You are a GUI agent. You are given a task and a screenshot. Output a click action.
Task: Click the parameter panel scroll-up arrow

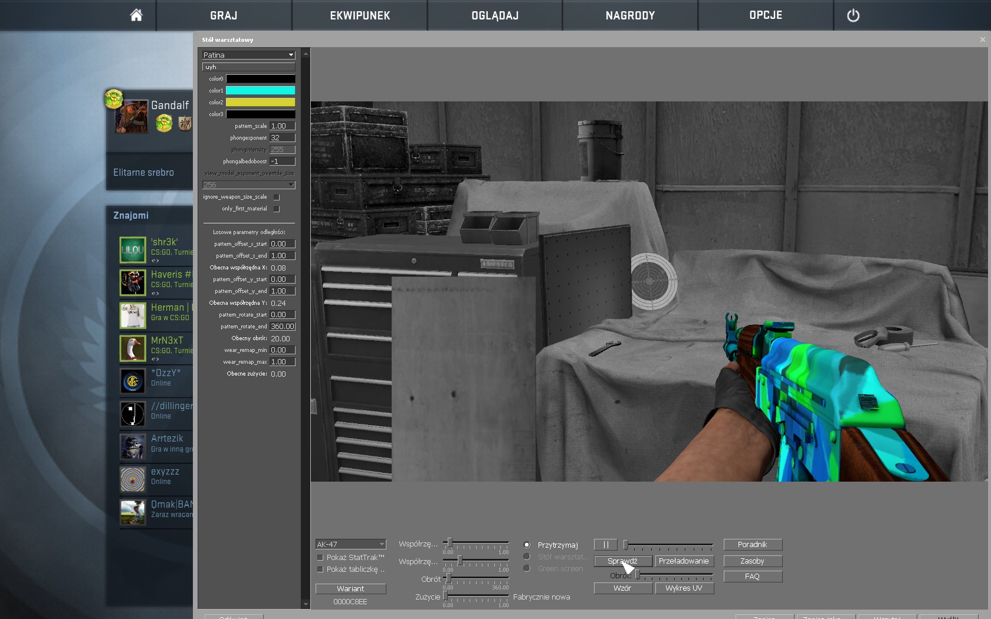[306, 54]
